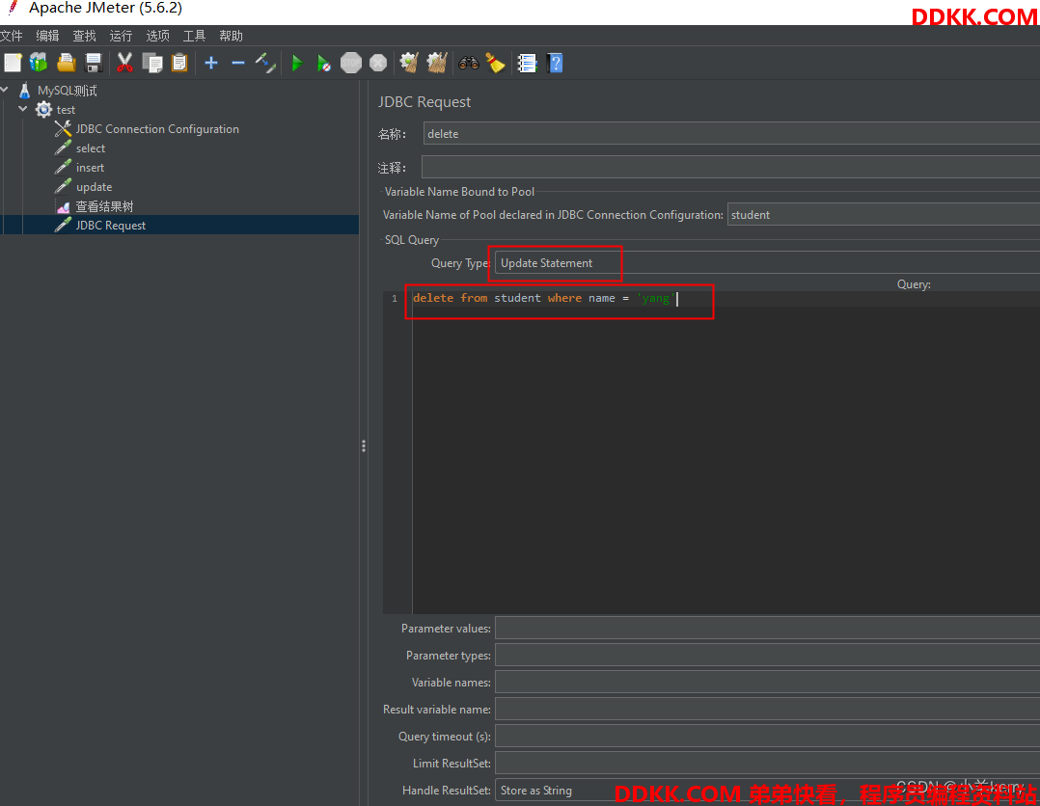The image size is (1040, 806).
Task: Open the Function Helper dialog icon
Action: coord(528,63)
